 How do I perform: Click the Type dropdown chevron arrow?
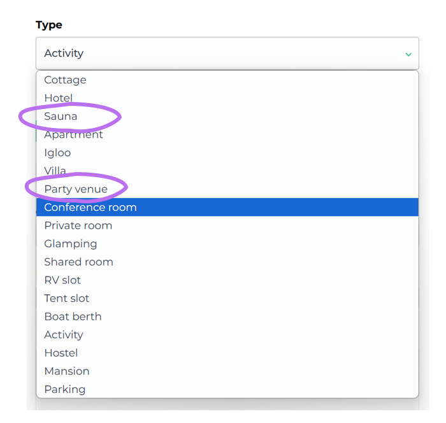[408, 54]
